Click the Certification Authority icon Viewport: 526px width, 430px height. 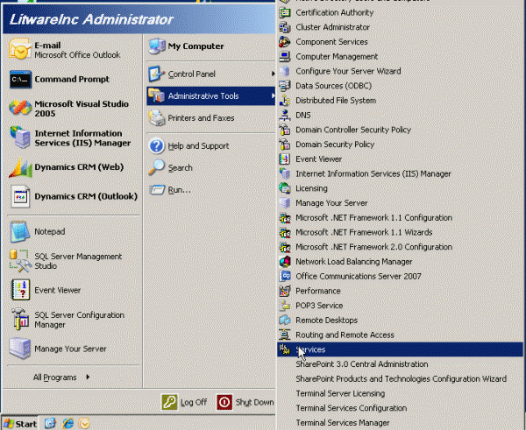[285, 12]
